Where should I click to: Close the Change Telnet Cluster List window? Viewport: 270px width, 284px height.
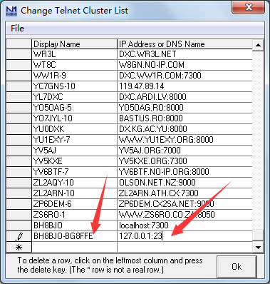click(248, 8)
